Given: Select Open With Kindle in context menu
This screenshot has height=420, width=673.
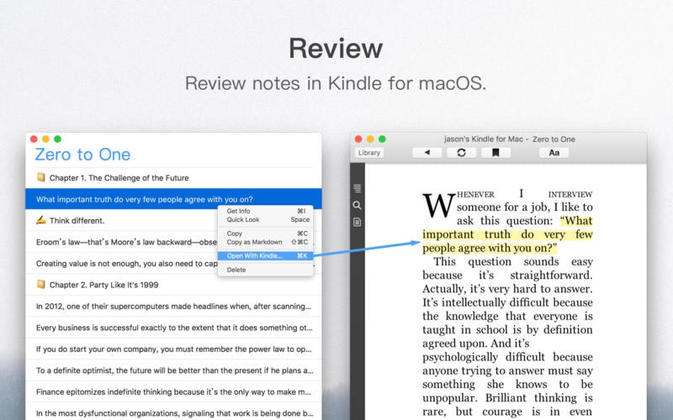Looking at the screenshot, I should point(266,256).
